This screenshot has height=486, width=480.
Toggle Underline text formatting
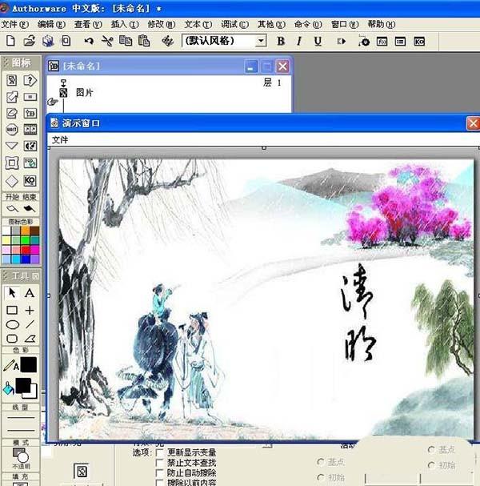[318, 41]
